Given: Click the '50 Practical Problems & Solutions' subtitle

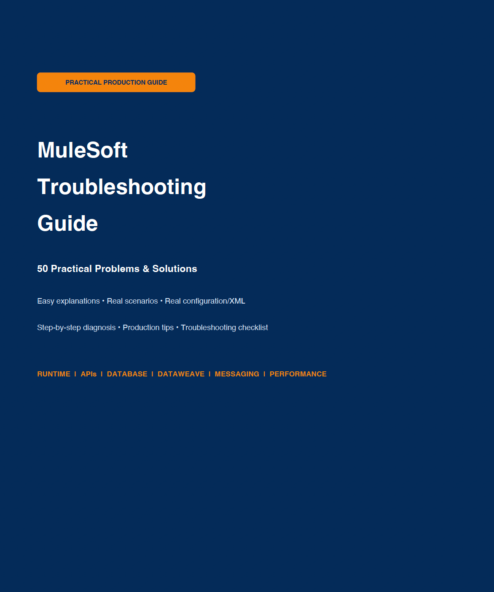Looking at the screenshot, I should click(x=117, y=269).
